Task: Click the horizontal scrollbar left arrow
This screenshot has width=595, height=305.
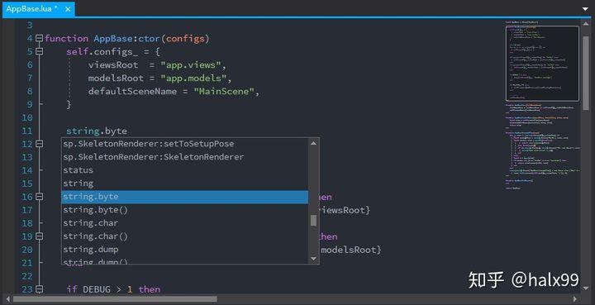Action: pos(8,299)
